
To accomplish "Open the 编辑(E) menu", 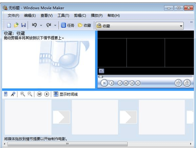I will [30, 15].
